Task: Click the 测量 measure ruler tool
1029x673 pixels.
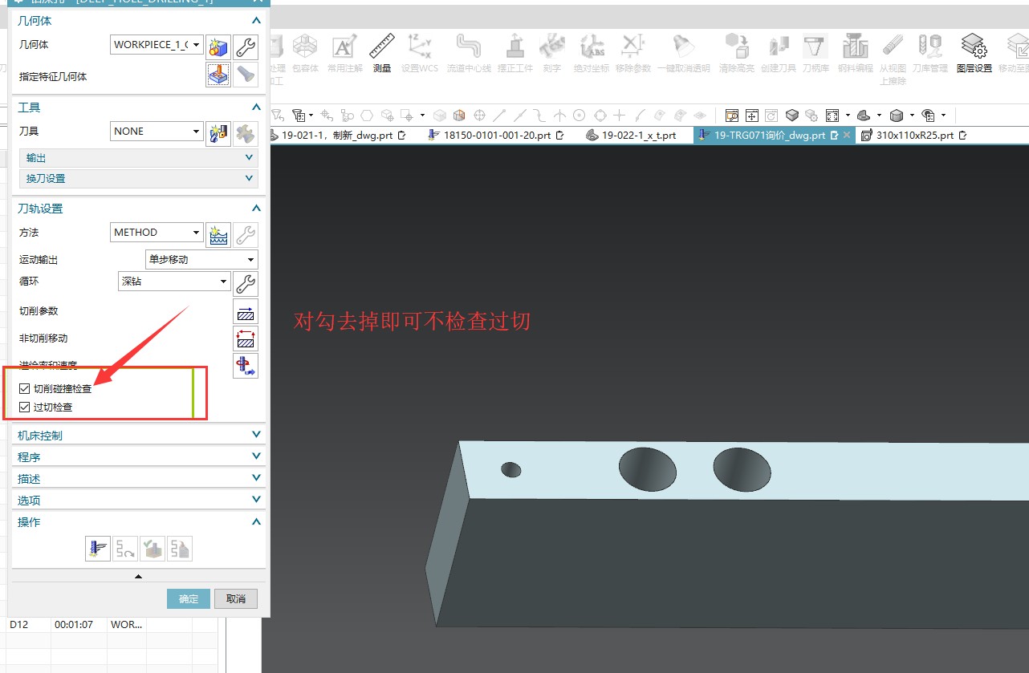Action: click(382, 53)
